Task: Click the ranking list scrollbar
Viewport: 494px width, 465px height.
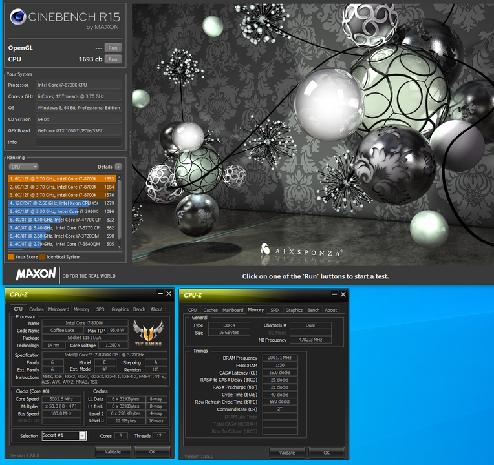Action: 119,209
